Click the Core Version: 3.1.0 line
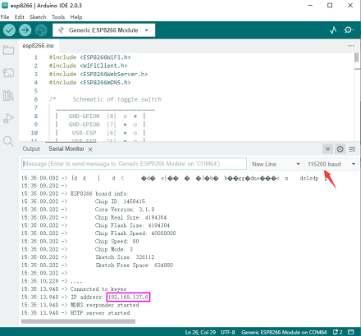 pos(125,210)
